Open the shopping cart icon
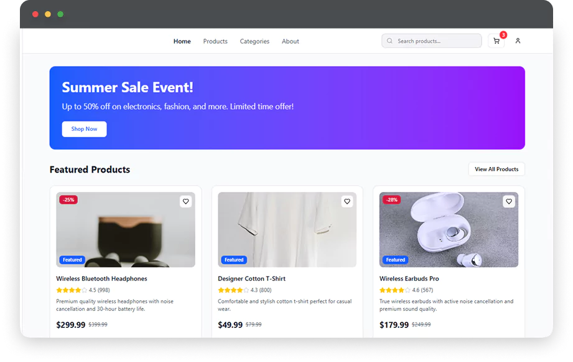This screenshot has width=573, height=362. pos(496,41)
